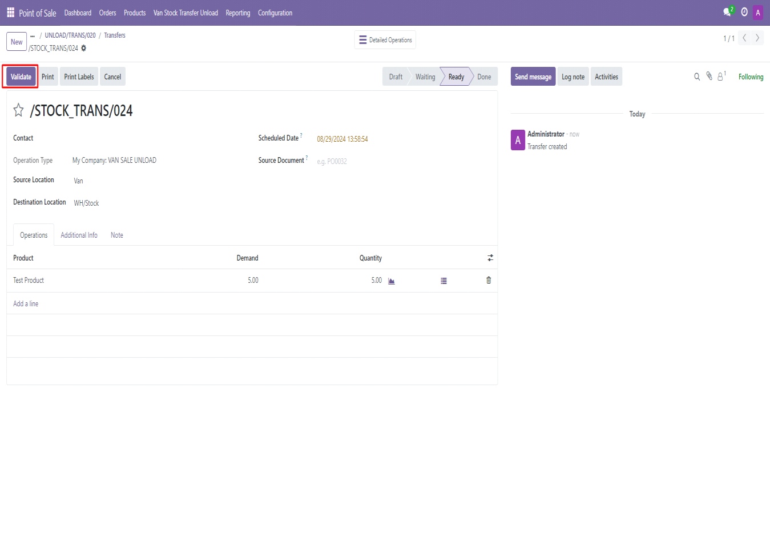This screenshot has width=770, height=540.
Task: Select the Done status stage
Action: click(484, 77)
